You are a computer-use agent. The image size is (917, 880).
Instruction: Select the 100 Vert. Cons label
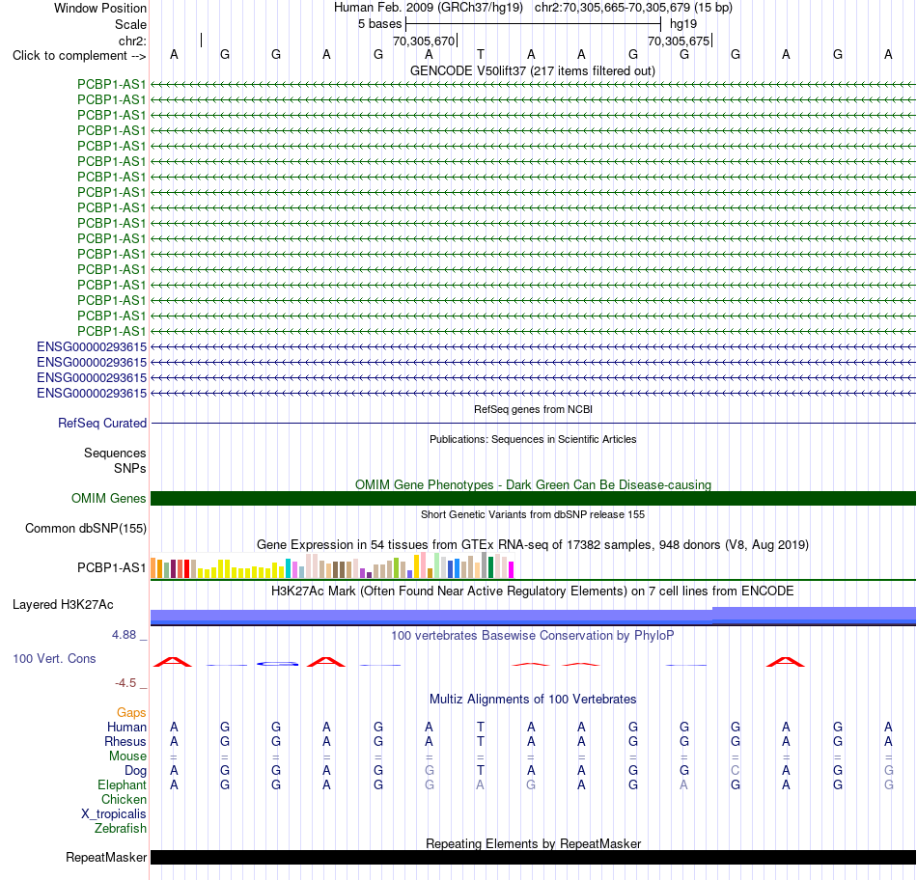coord(54,658)
